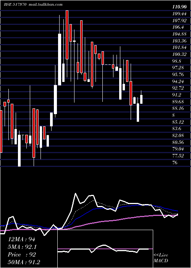Click the BSE 517370 ticker label
The width and height of the screenshot is (191, 268).
15,5
